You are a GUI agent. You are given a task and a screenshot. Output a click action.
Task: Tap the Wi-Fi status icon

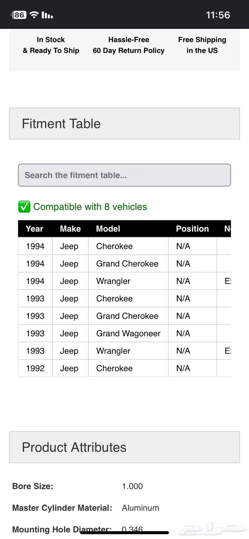(34, 15)
